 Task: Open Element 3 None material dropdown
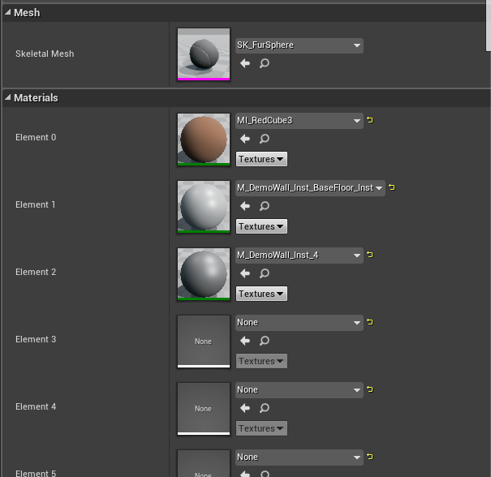click(x=299, y=322)
